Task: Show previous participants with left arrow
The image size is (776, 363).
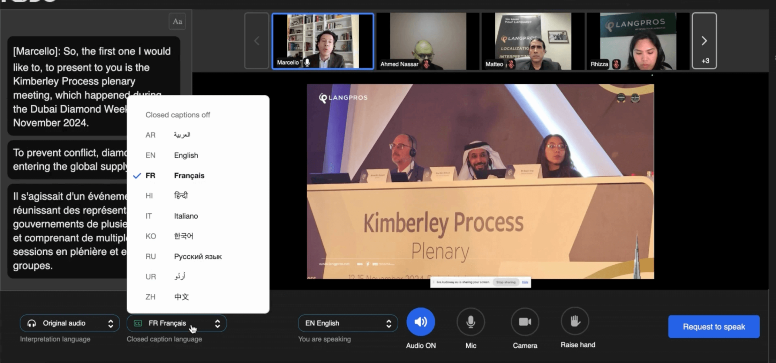Action: coord(256,41)
